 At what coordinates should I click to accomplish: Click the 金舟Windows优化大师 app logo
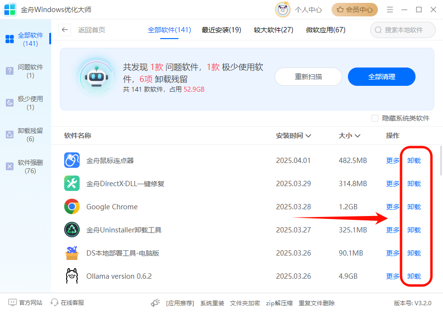(x=10, y=10)
